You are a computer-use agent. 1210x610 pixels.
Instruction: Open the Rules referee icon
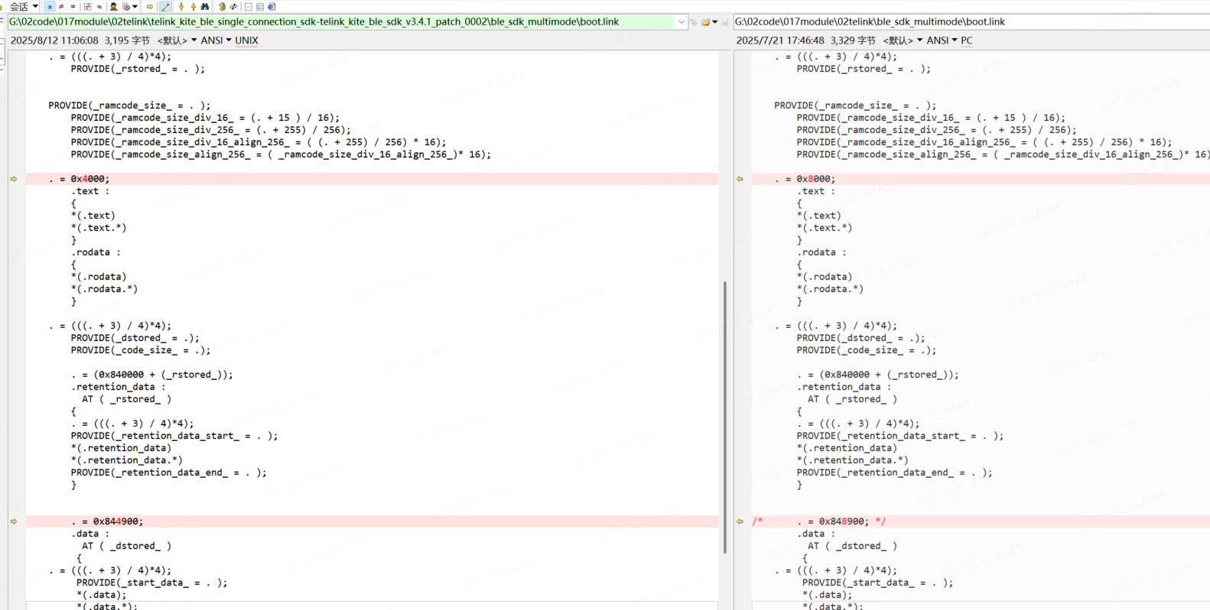[x=113, y=6]
